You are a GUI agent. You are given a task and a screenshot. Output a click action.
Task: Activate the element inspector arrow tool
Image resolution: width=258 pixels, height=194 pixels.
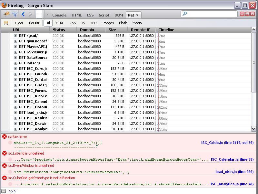tap(15, 14)
